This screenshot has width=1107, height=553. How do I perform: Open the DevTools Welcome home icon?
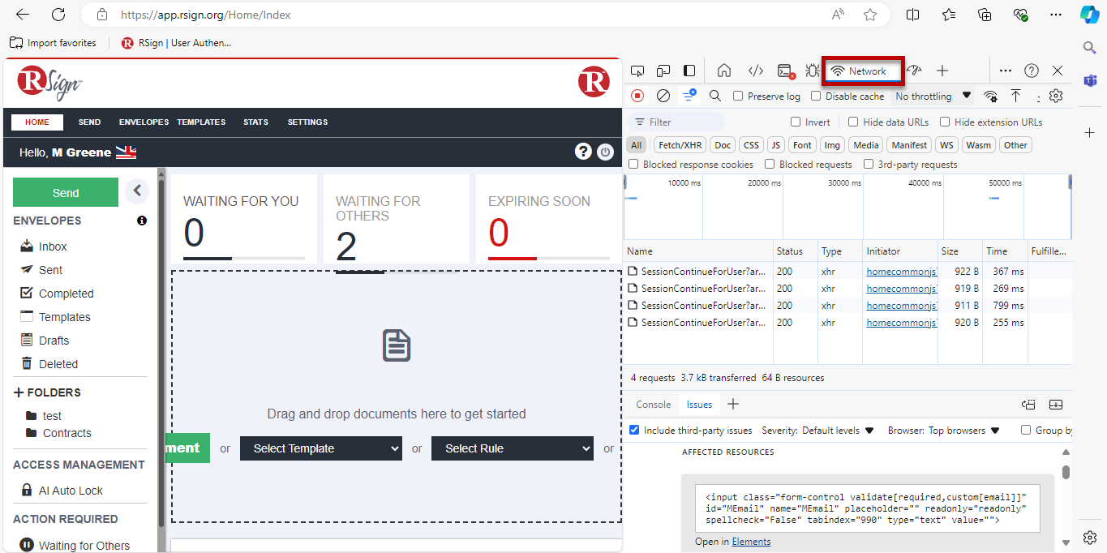tap(724, 71)
